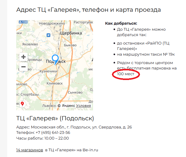
Task: Click the Яковлево label on the map
Action: pyautogui.click(x=30, y=44)
